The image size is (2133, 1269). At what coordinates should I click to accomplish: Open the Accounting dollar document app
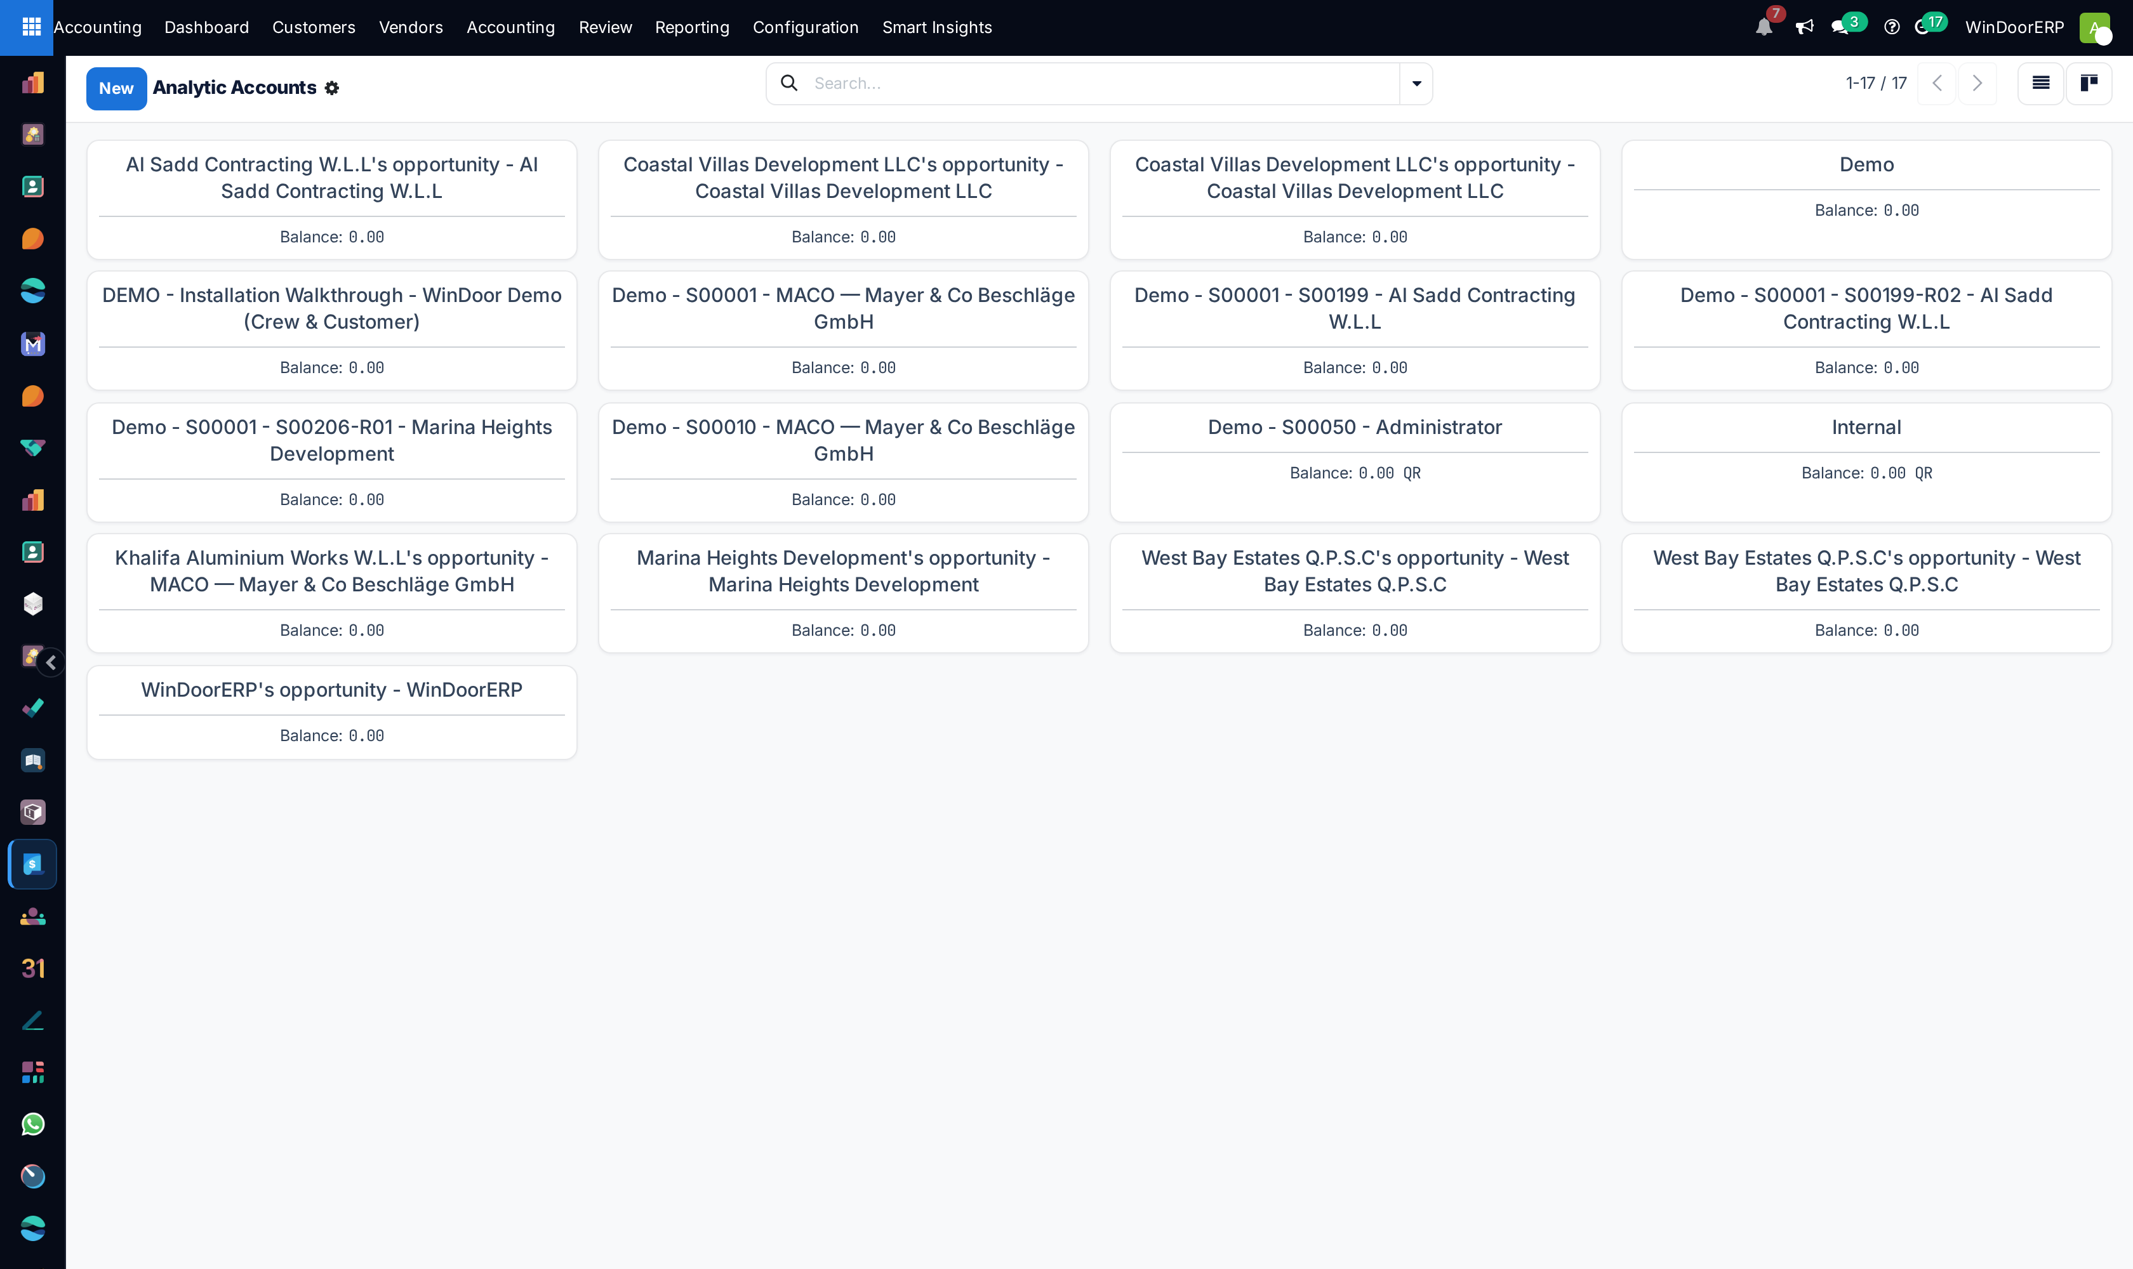pyautogui.click(x=32, y=865)
